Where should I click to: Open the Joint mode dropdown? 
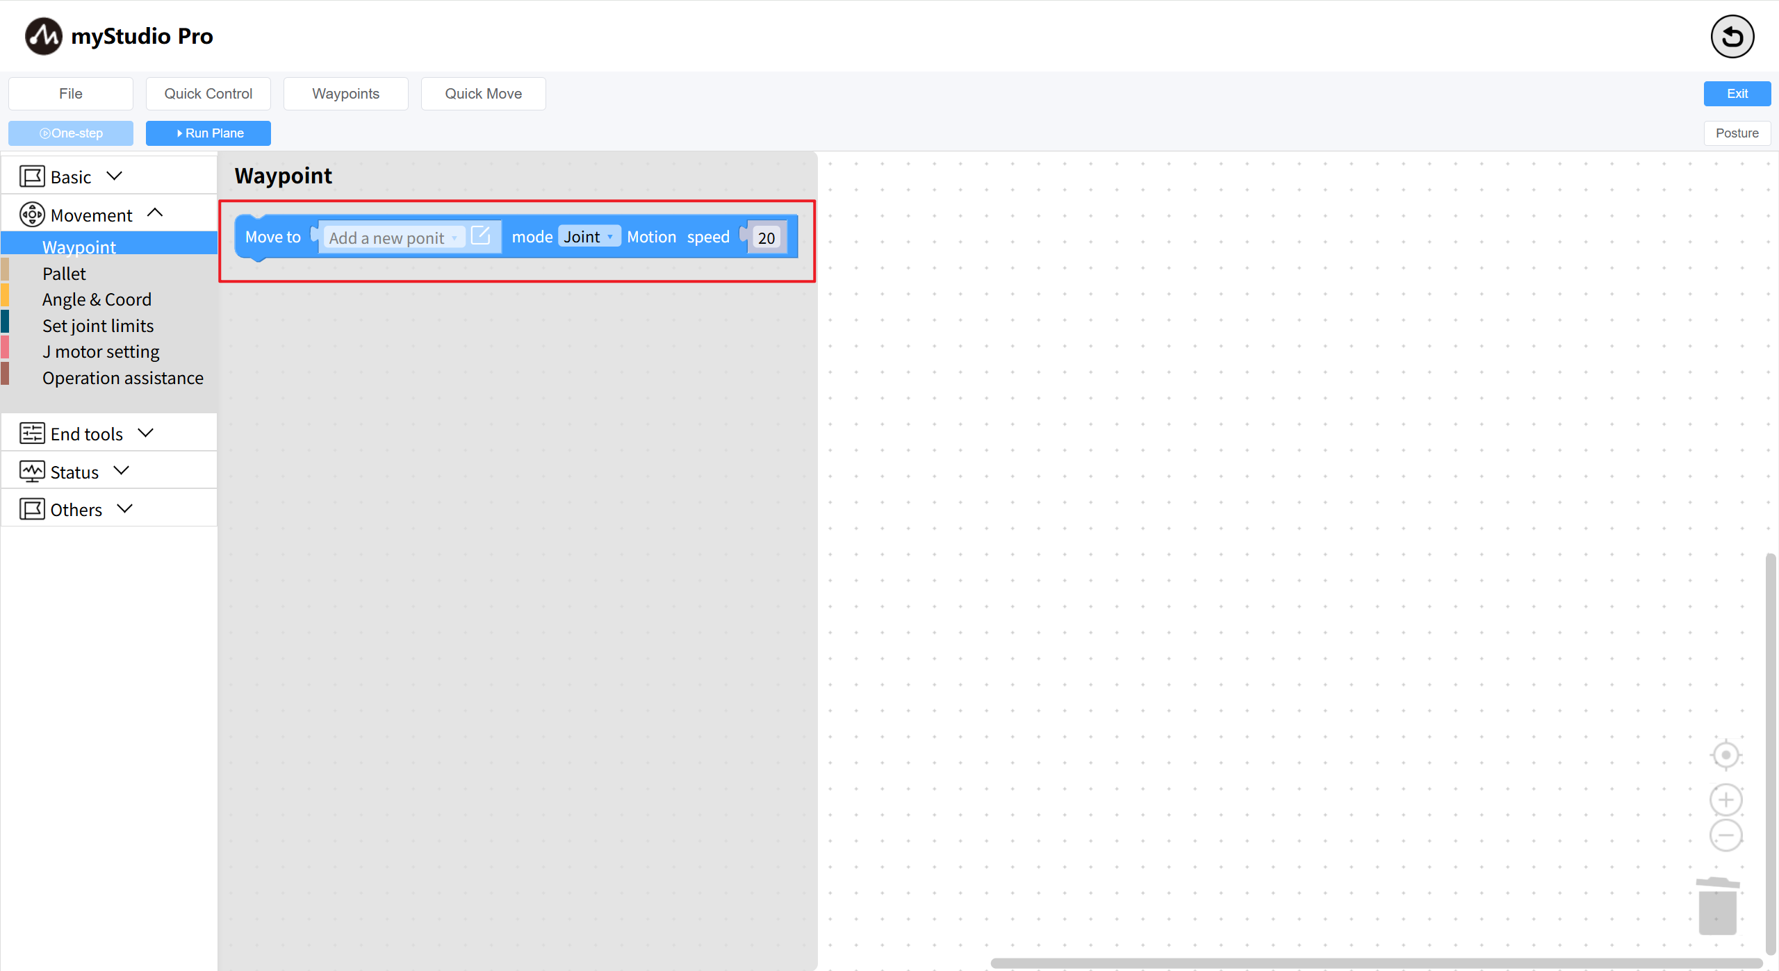[x=589, y=237]
